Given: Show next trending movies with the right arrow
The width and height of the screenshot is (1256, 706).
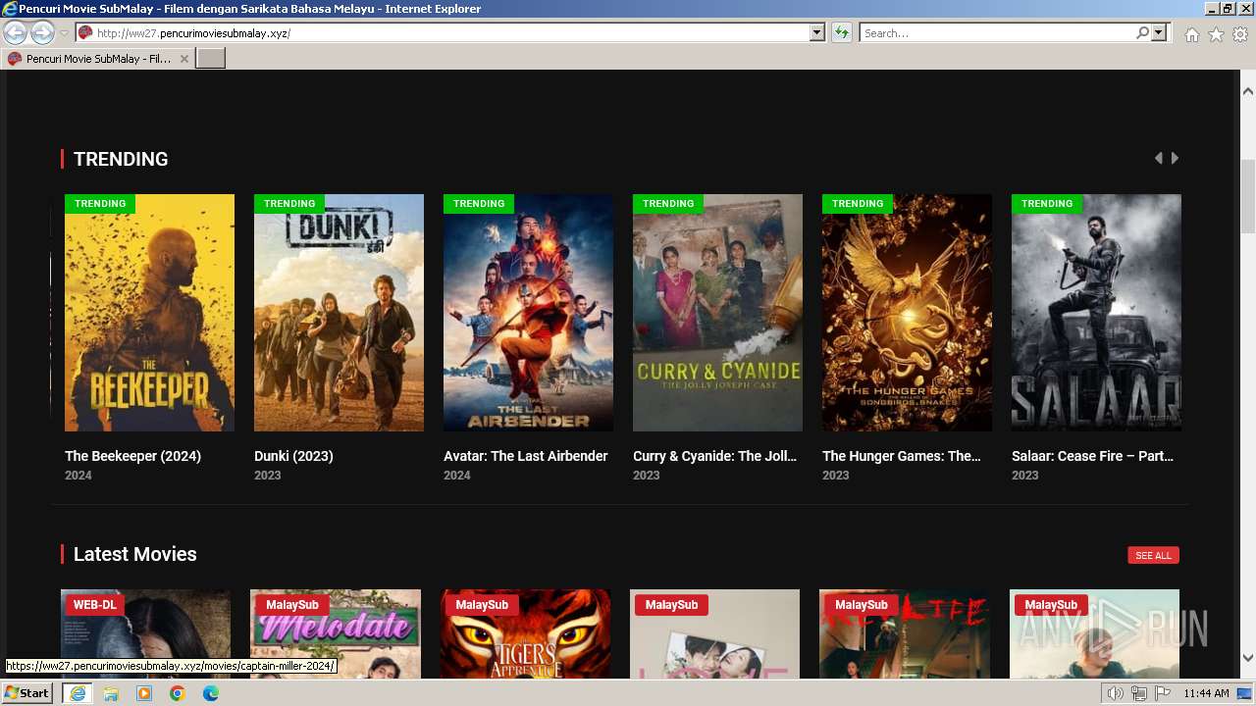Looking at the screenshot, I should point(1175,158).
